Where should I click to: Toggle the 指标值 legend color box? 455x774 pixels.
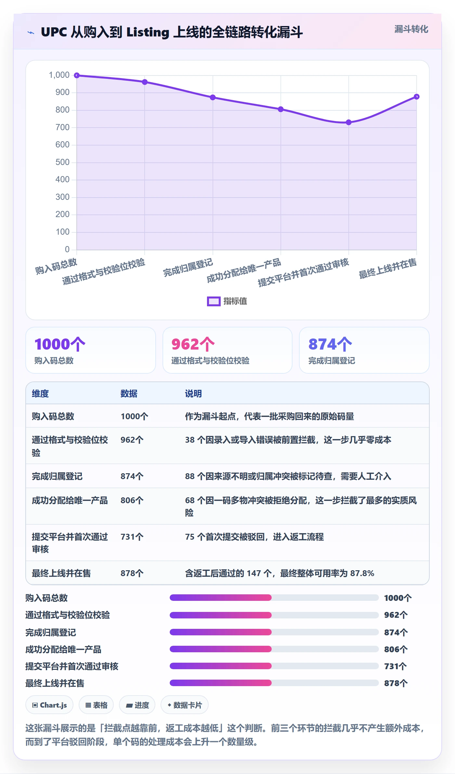pos(214,301)
